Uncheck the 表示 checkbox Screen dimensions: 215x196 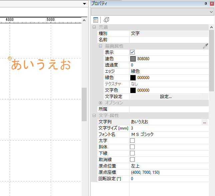coord(132,52)
